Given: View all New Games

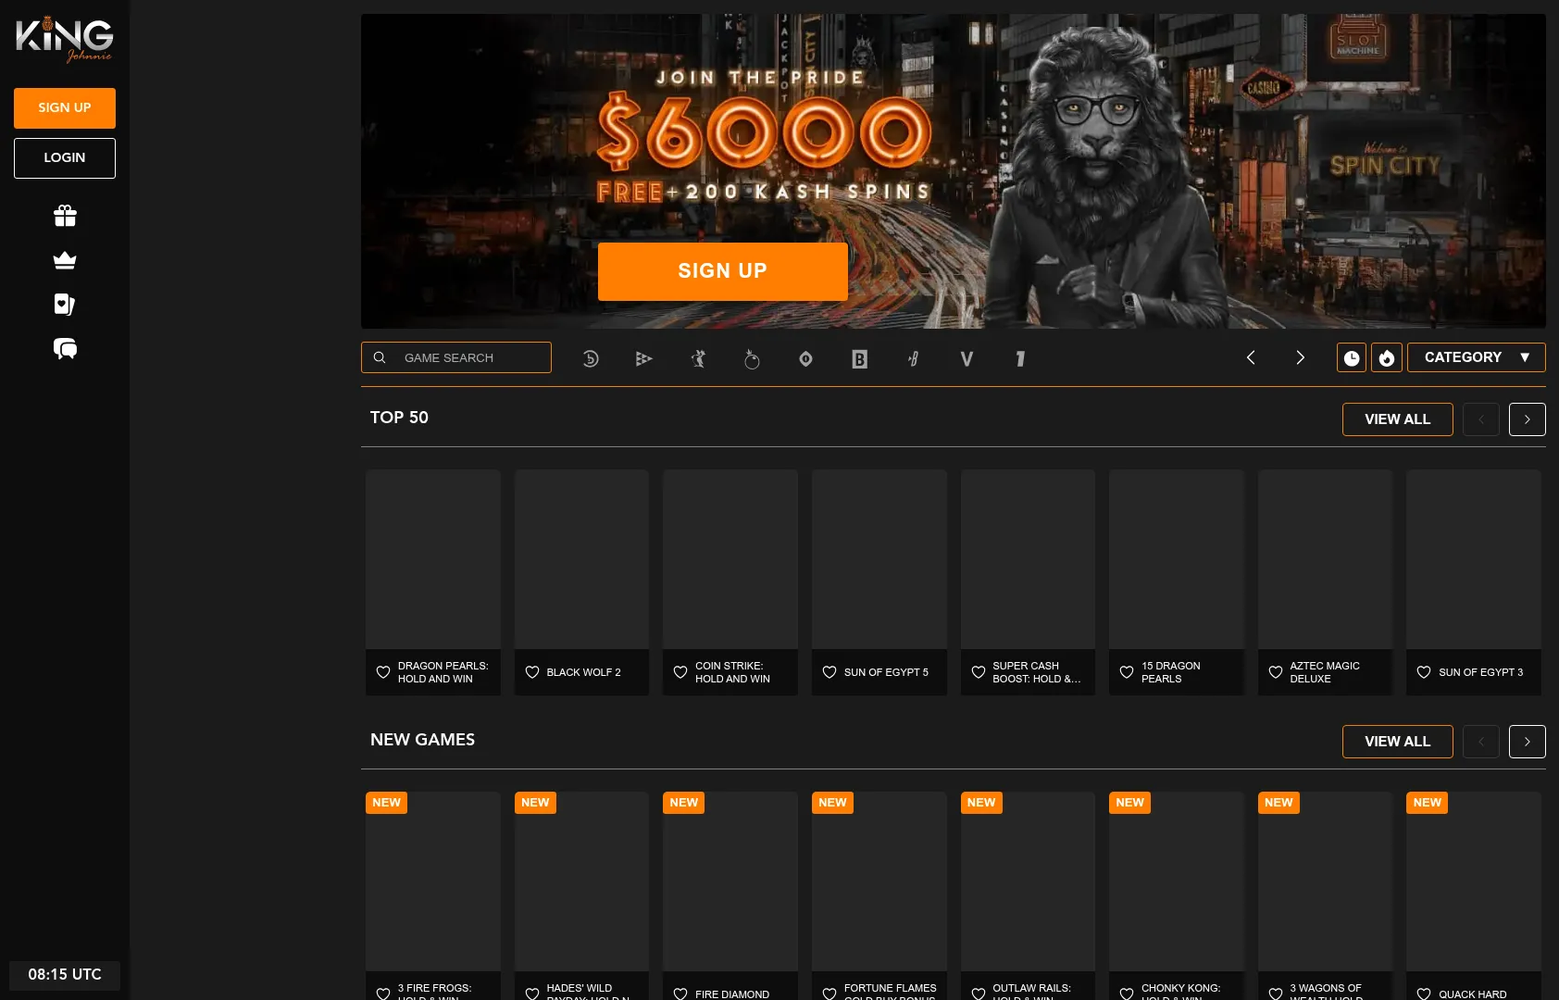Looking at the screenshot, I should pos(1398,742).
